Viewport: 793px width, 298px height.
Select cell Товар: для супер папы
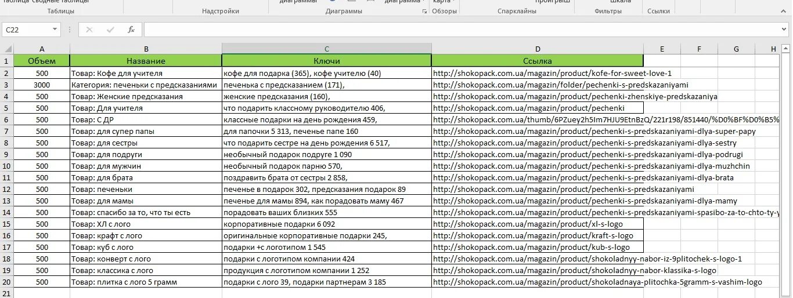(146, 131)
